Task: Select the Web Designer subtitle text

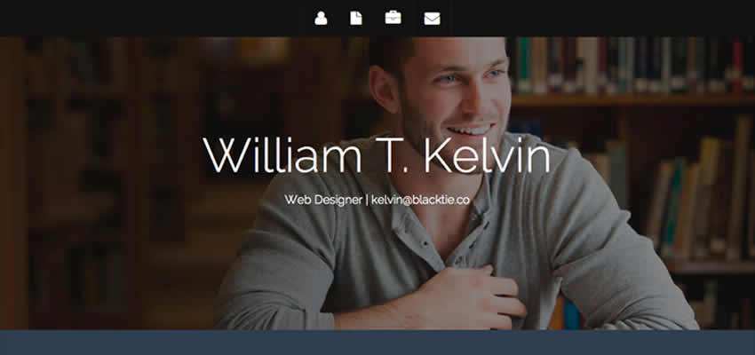Action: coord(323,200)
